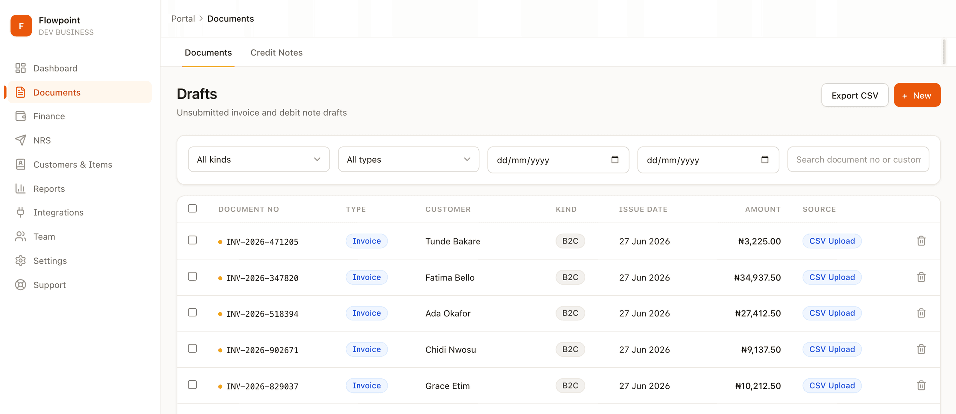Viewport: 956px width, 414px height.
Task: Click the first dd/mm/yyyy date field
Action: (559, 160)
